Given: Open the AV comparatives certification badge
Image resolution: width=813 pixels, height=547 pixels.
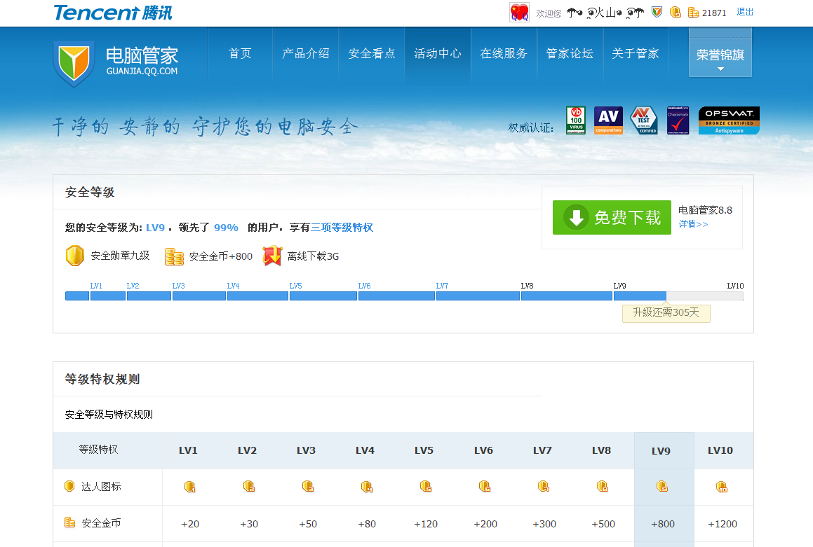Looking at the screenshot, I should point(608,120).
